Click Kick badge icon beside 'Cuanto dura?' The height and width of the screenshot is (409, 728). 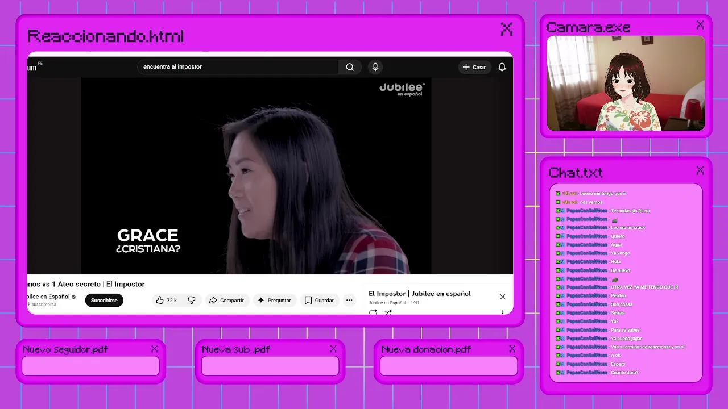[x=558, y=373]
